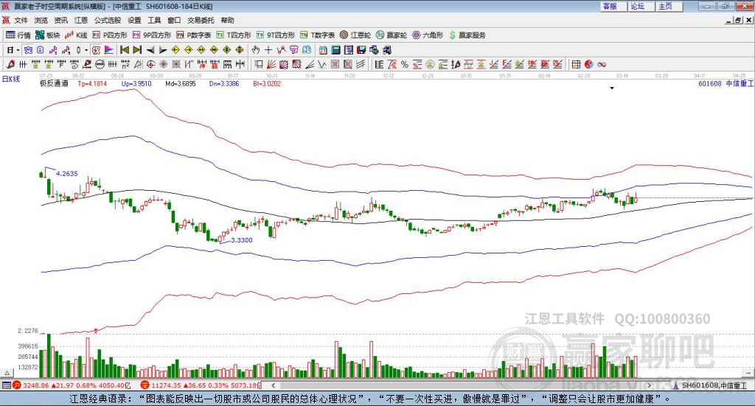Click the 客服 button in title bar

point(614,6)
